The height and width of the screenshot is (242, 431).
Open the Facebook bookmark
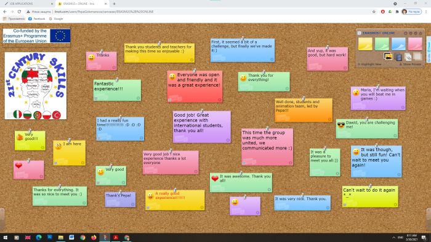[x=36, y=18]
